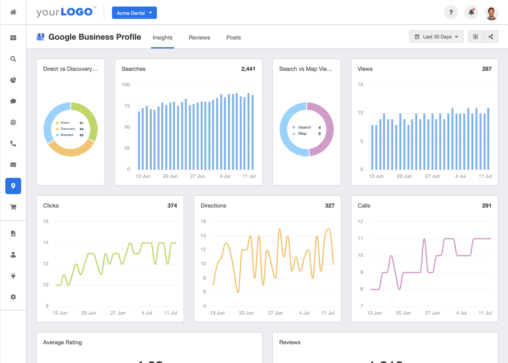Click the phone call tracking icon
The width and height of the screenshot is (508, 363).
(x=13, y=144)
